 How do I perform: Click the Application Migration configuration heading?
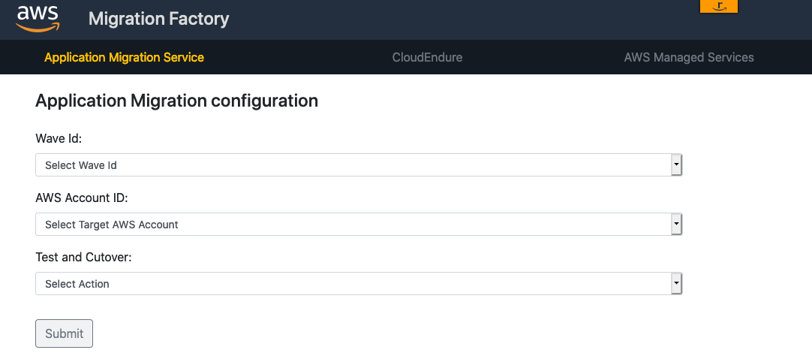[x=176, y=101]
